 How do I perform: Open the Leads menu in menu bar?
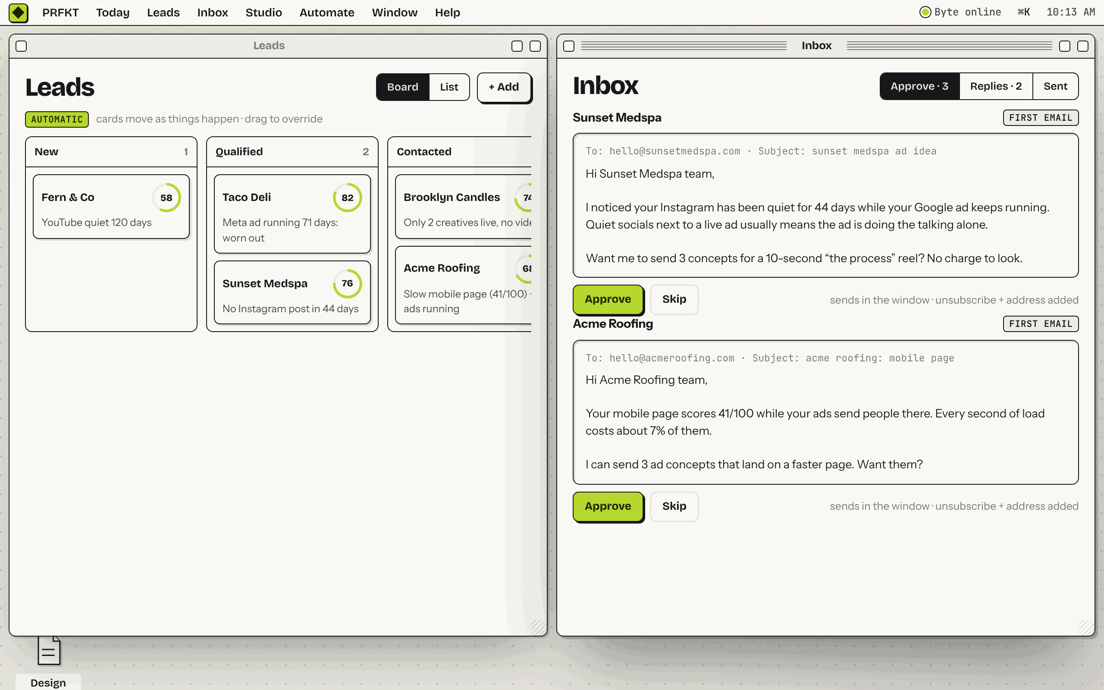click(x=163, y=13)
